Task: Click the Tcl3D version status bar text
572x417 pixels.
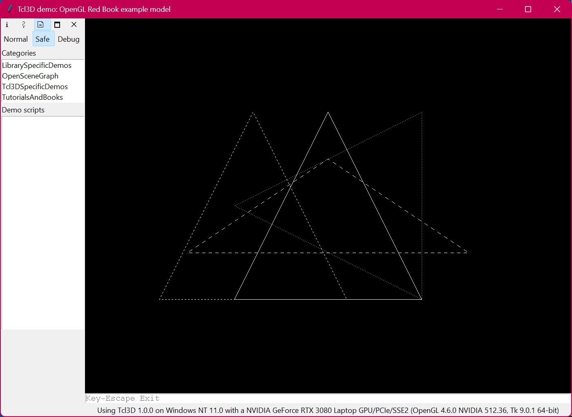Action: click(328, 410)
